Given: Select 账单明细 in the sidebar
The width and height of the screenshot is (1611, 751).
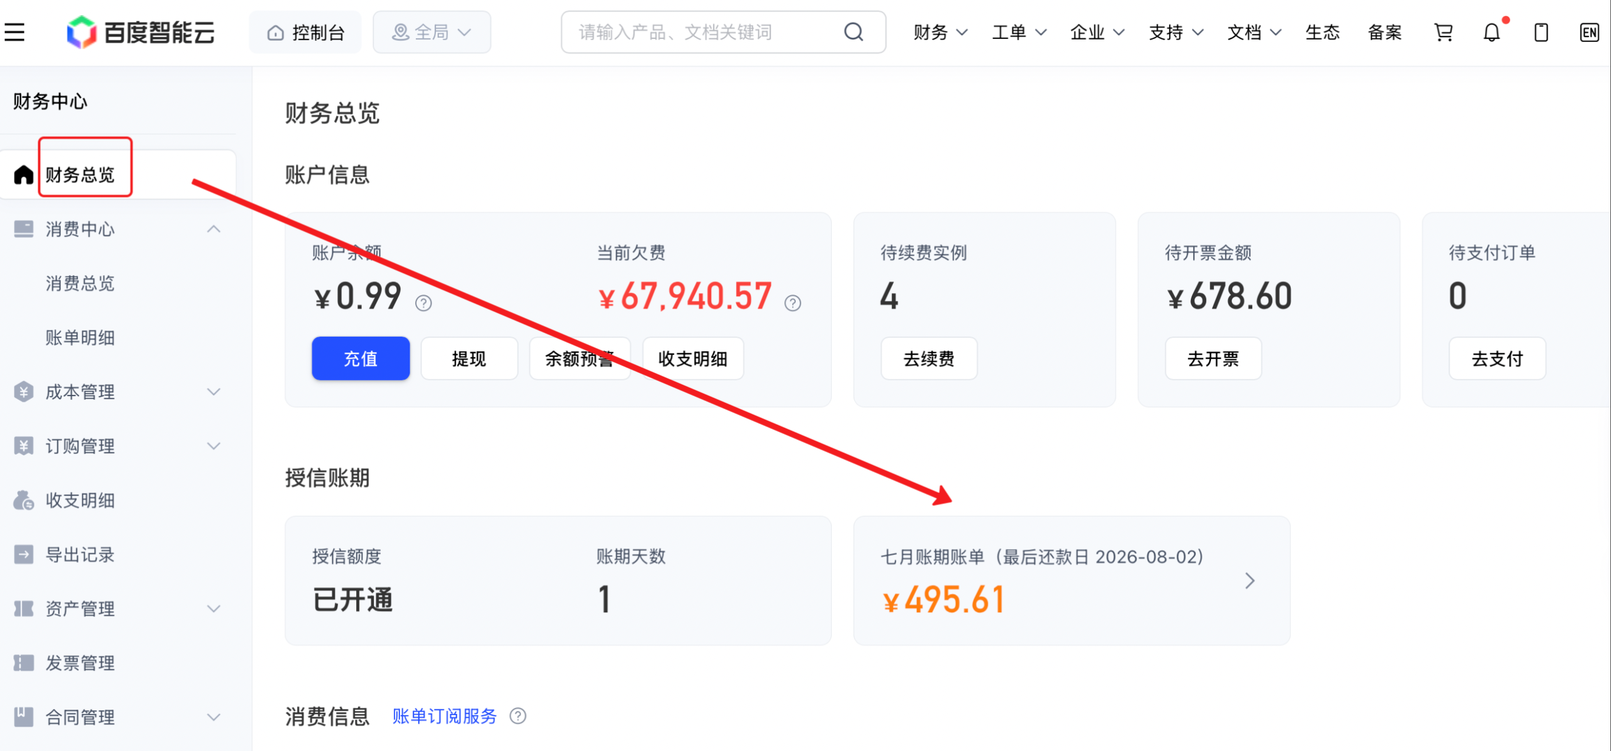Looking at the screenshot, I should tap(80, 338).
